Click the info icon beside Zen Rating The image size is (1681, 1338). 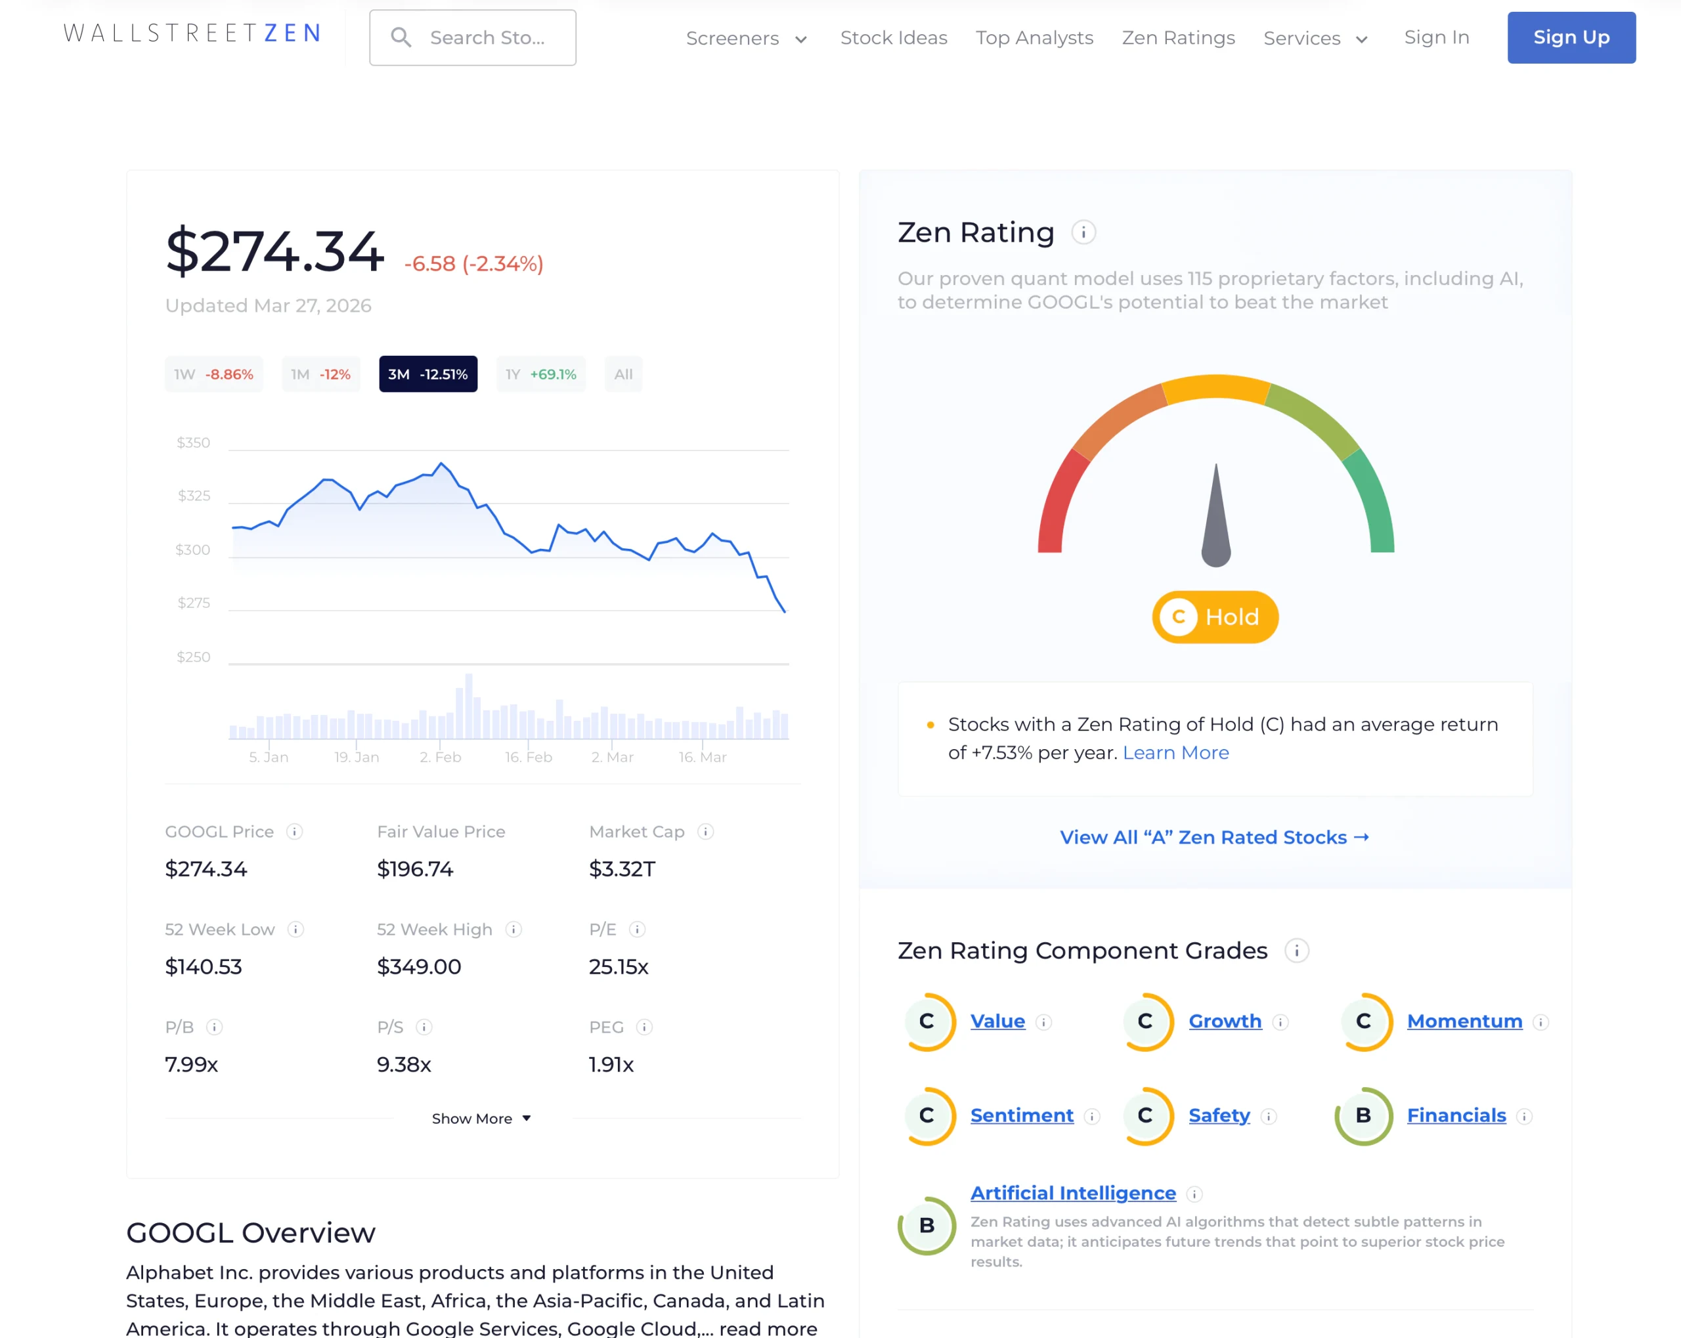tap(1083, 232)
